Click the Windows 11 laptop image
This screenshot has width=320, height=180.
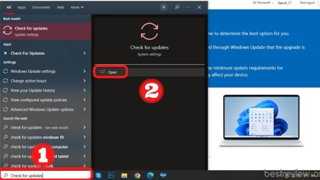pos(261,121)
